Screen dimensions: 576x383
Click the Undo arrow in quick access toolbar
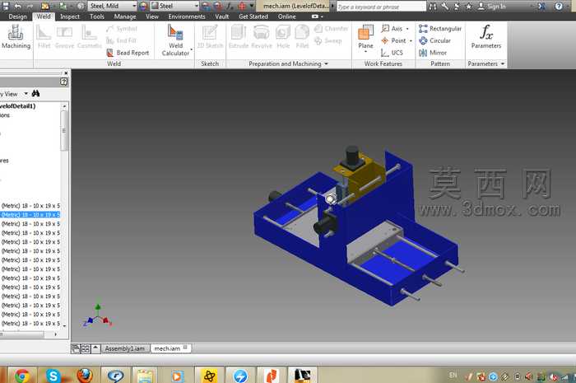coord(17,6)
